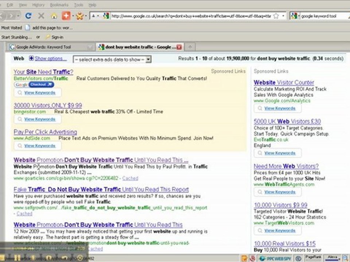Viewport: 350px width, 262px height.
Task: Open the dropdown arrow next to star figure icon
Action: tap(86, 16)
